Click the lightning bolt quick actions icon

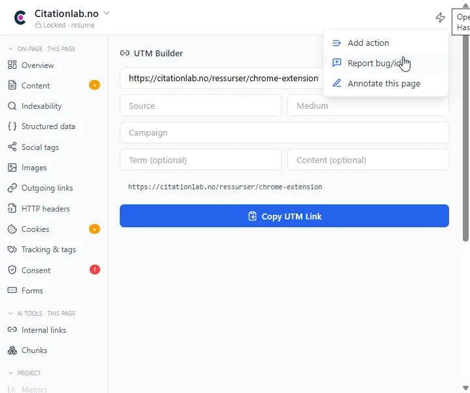[440, 18]
